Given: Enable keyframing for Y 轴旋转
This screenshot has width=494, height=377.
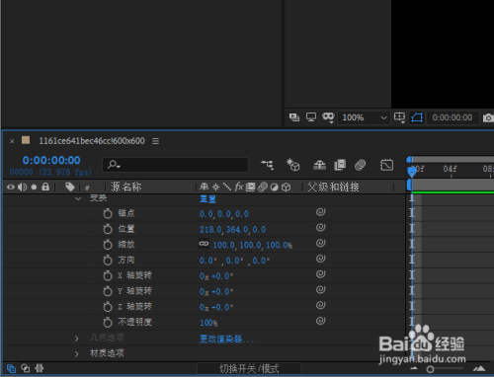Looking at the screenshot, I should [108, 291].
